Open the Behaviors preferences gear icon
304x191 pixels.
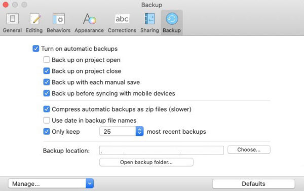tap(59, 19)
